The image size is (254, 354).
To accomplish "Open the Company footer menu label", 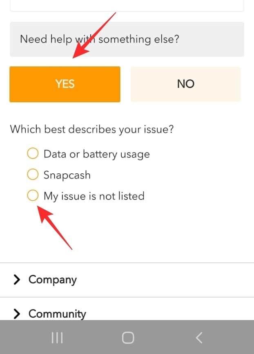I will coord(53,280).
